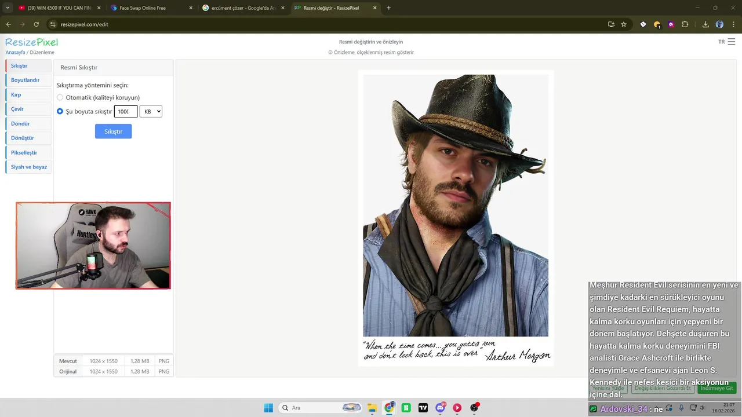This screenshot has width=742, height=417.
Task: Open the Dönüştür sidebar item
Action: pyautogui.click(x=28, y=138)
